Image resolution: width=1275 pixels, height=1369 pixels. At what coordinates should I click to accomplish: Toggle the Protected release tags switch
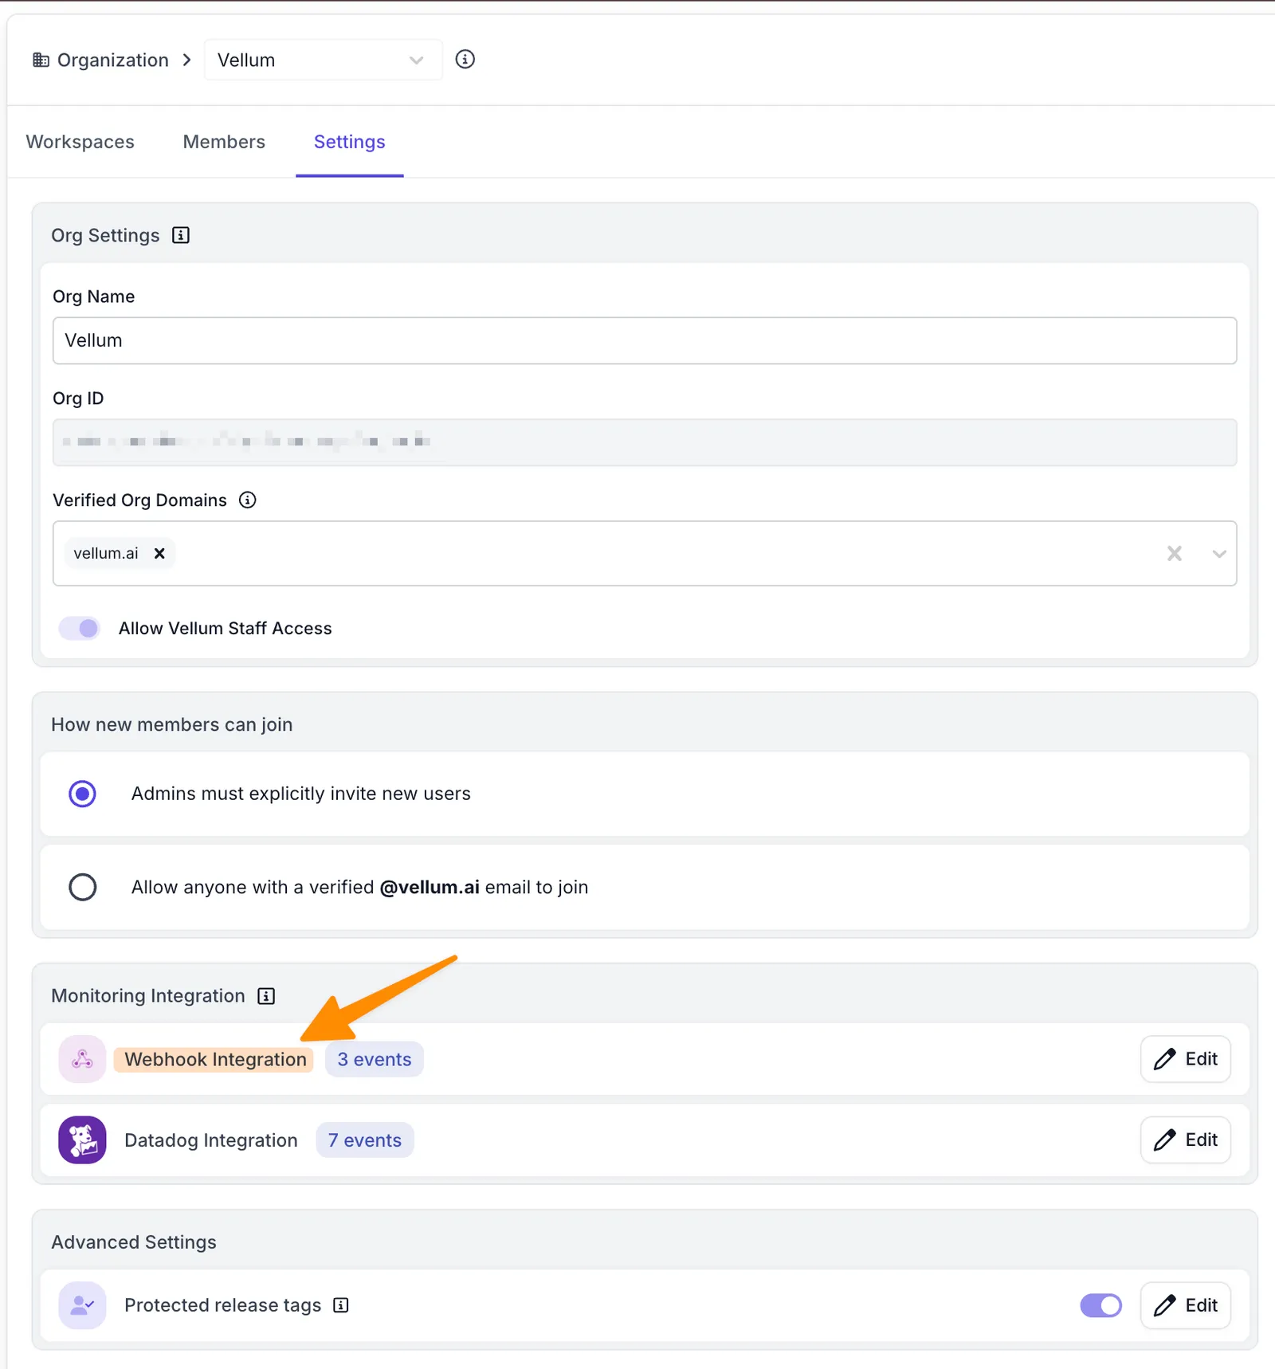coord(1100,1305)
